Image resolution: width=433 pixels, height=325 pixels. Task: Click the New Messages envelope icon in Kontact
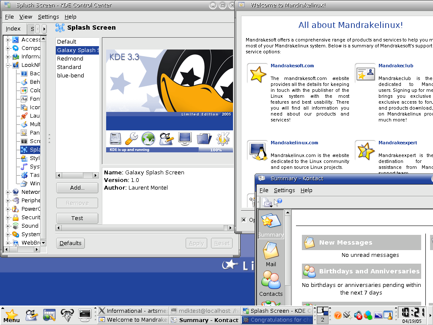309,242
